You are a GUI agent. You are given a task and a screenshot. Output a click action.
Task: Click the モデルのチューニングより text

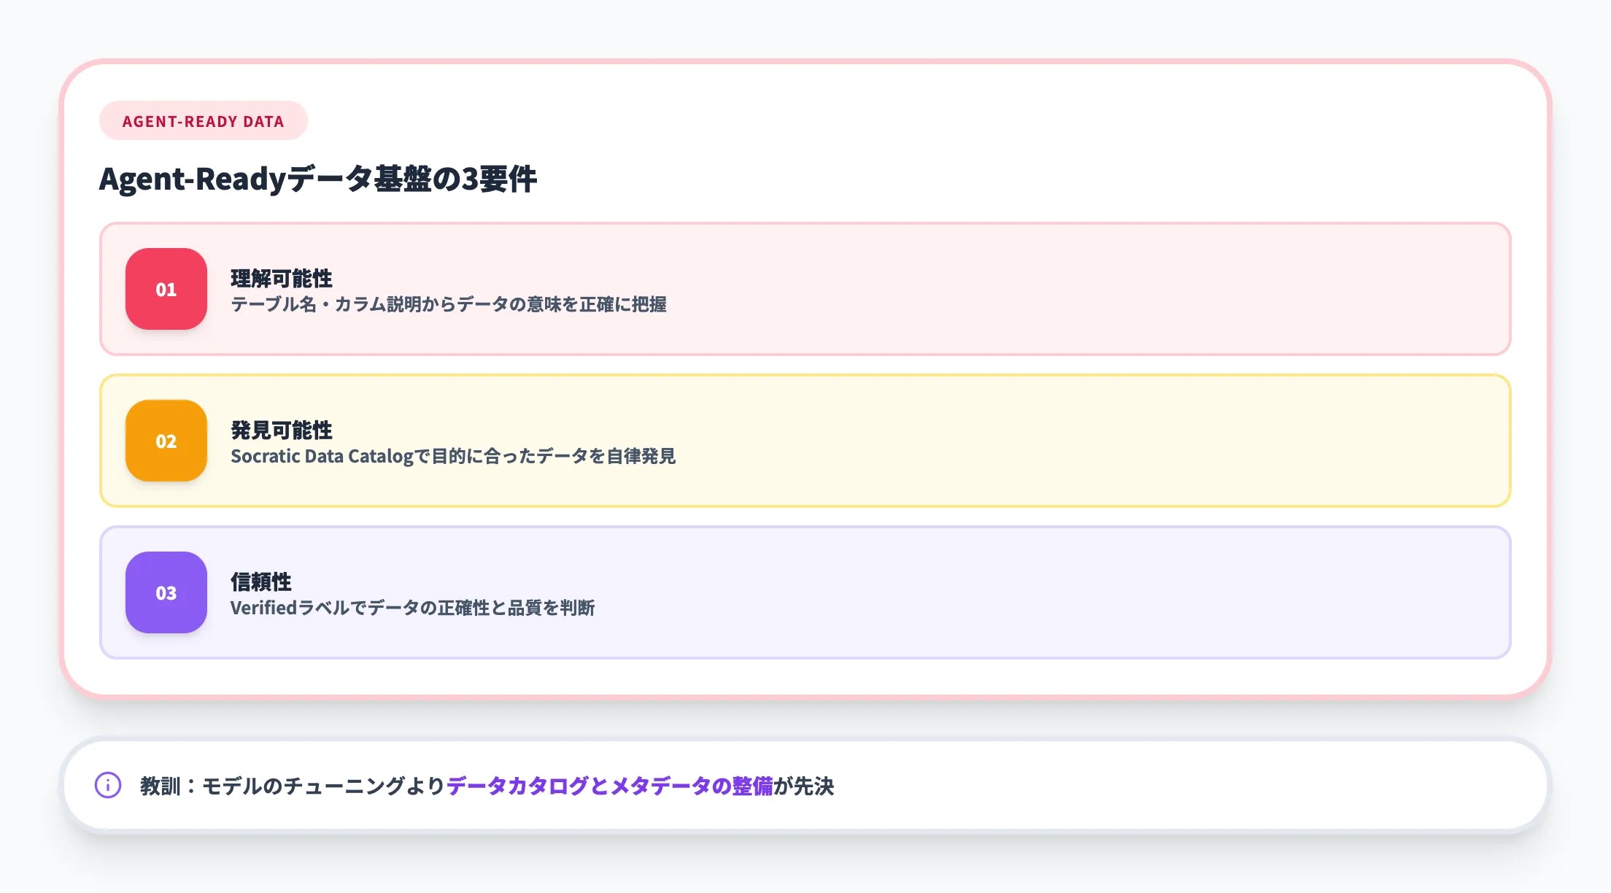point(322,786)
